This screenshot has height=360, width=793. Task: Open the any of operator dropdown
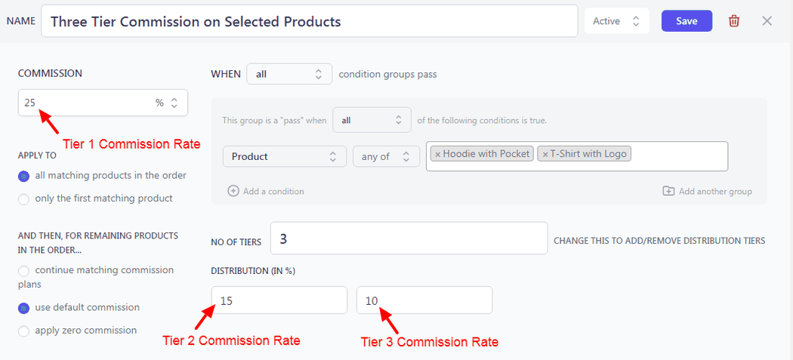(386, 156)
